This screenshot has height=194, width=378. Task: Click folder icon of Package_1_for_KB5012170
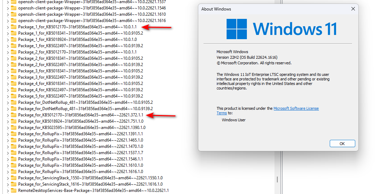pos(14,27)
